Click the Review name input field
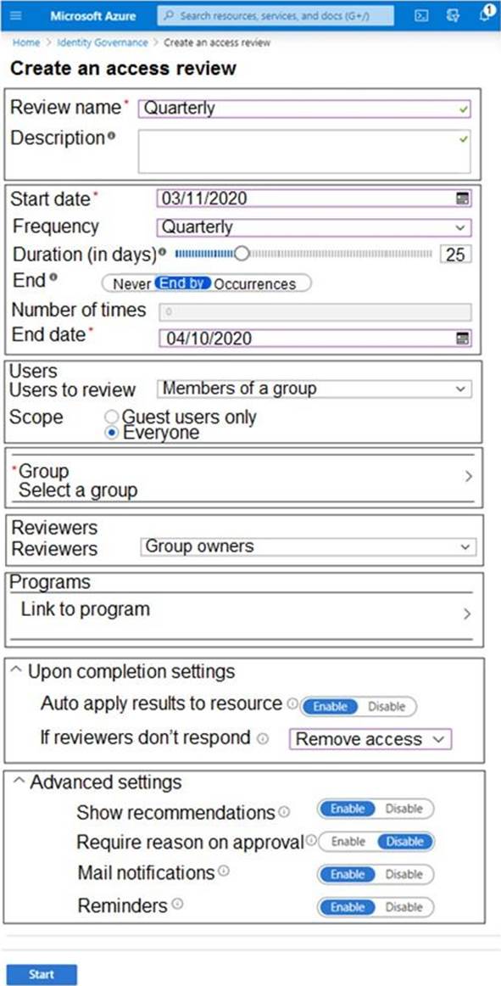 click(304, 109)
